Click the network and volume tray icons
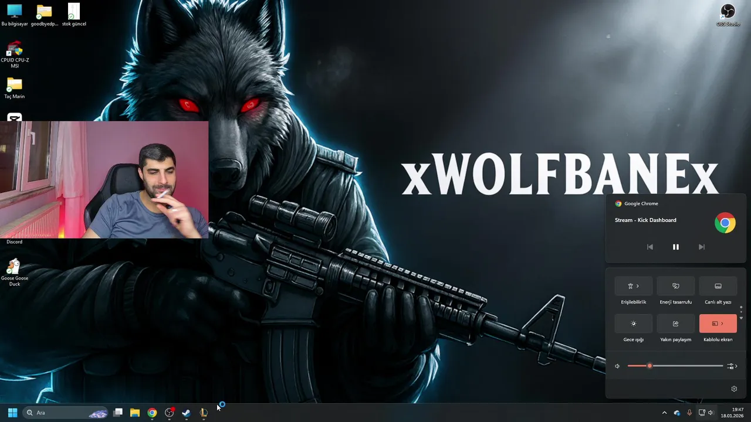The width and height of the screenshot is (751, 422). click(706, 413)
